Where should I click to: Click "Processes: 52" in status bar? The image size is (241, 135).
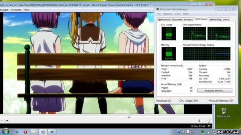coord(163,101)
